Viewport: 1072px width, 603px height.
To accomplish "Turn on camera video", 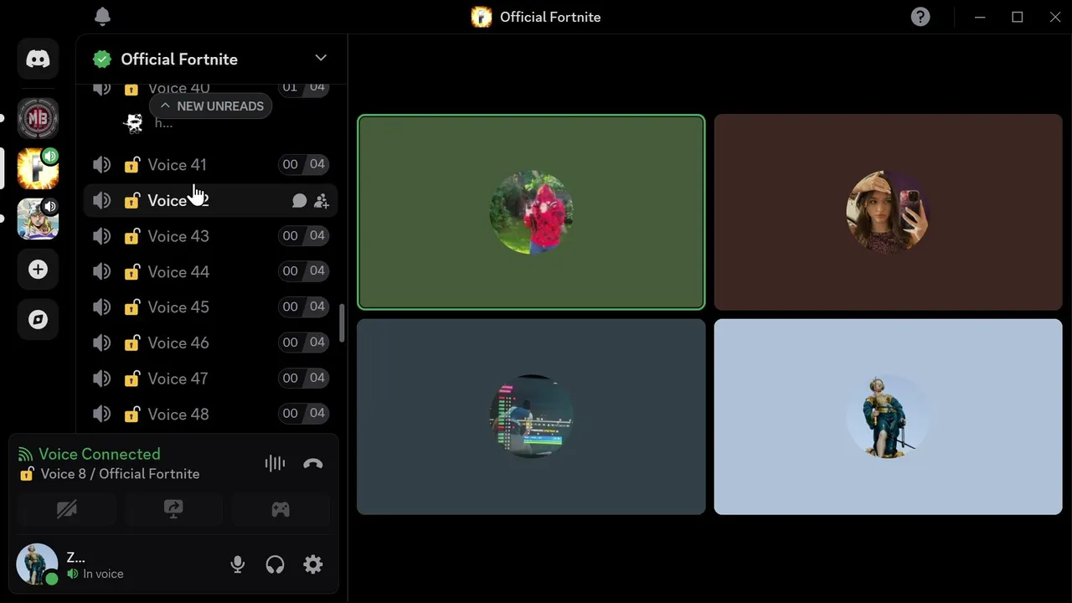I will [x=66, y=509].
